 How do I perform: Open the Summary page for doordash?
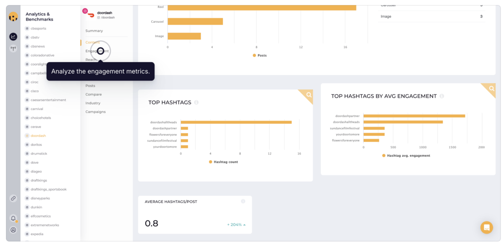point(93,30)
